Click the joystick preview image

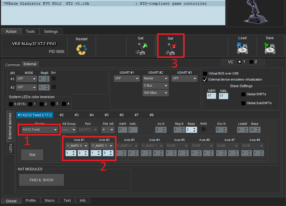(x=254, y=12)
